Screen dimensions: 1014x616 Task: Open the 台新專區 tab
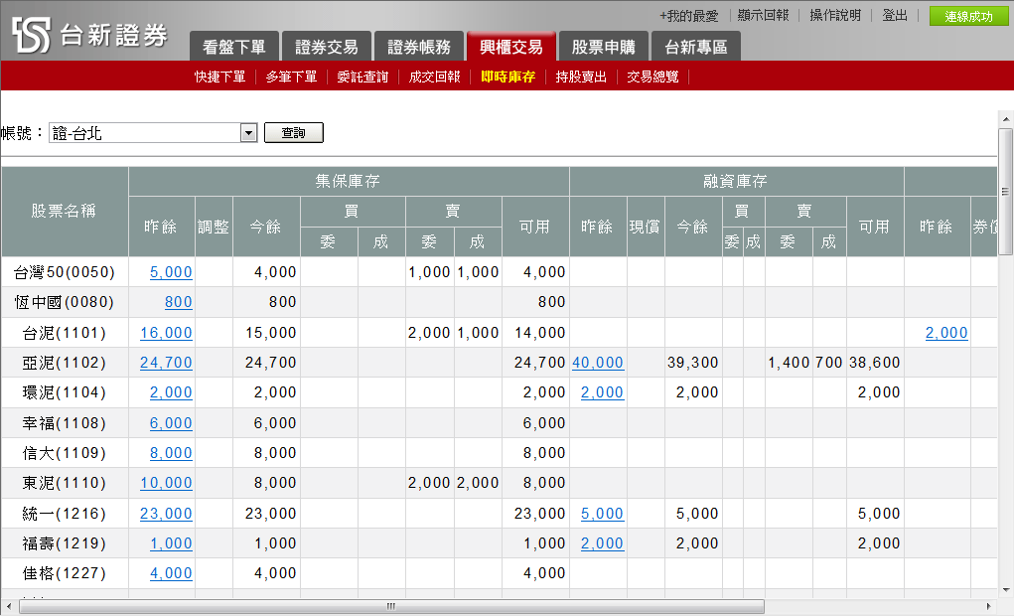(695, 47)
